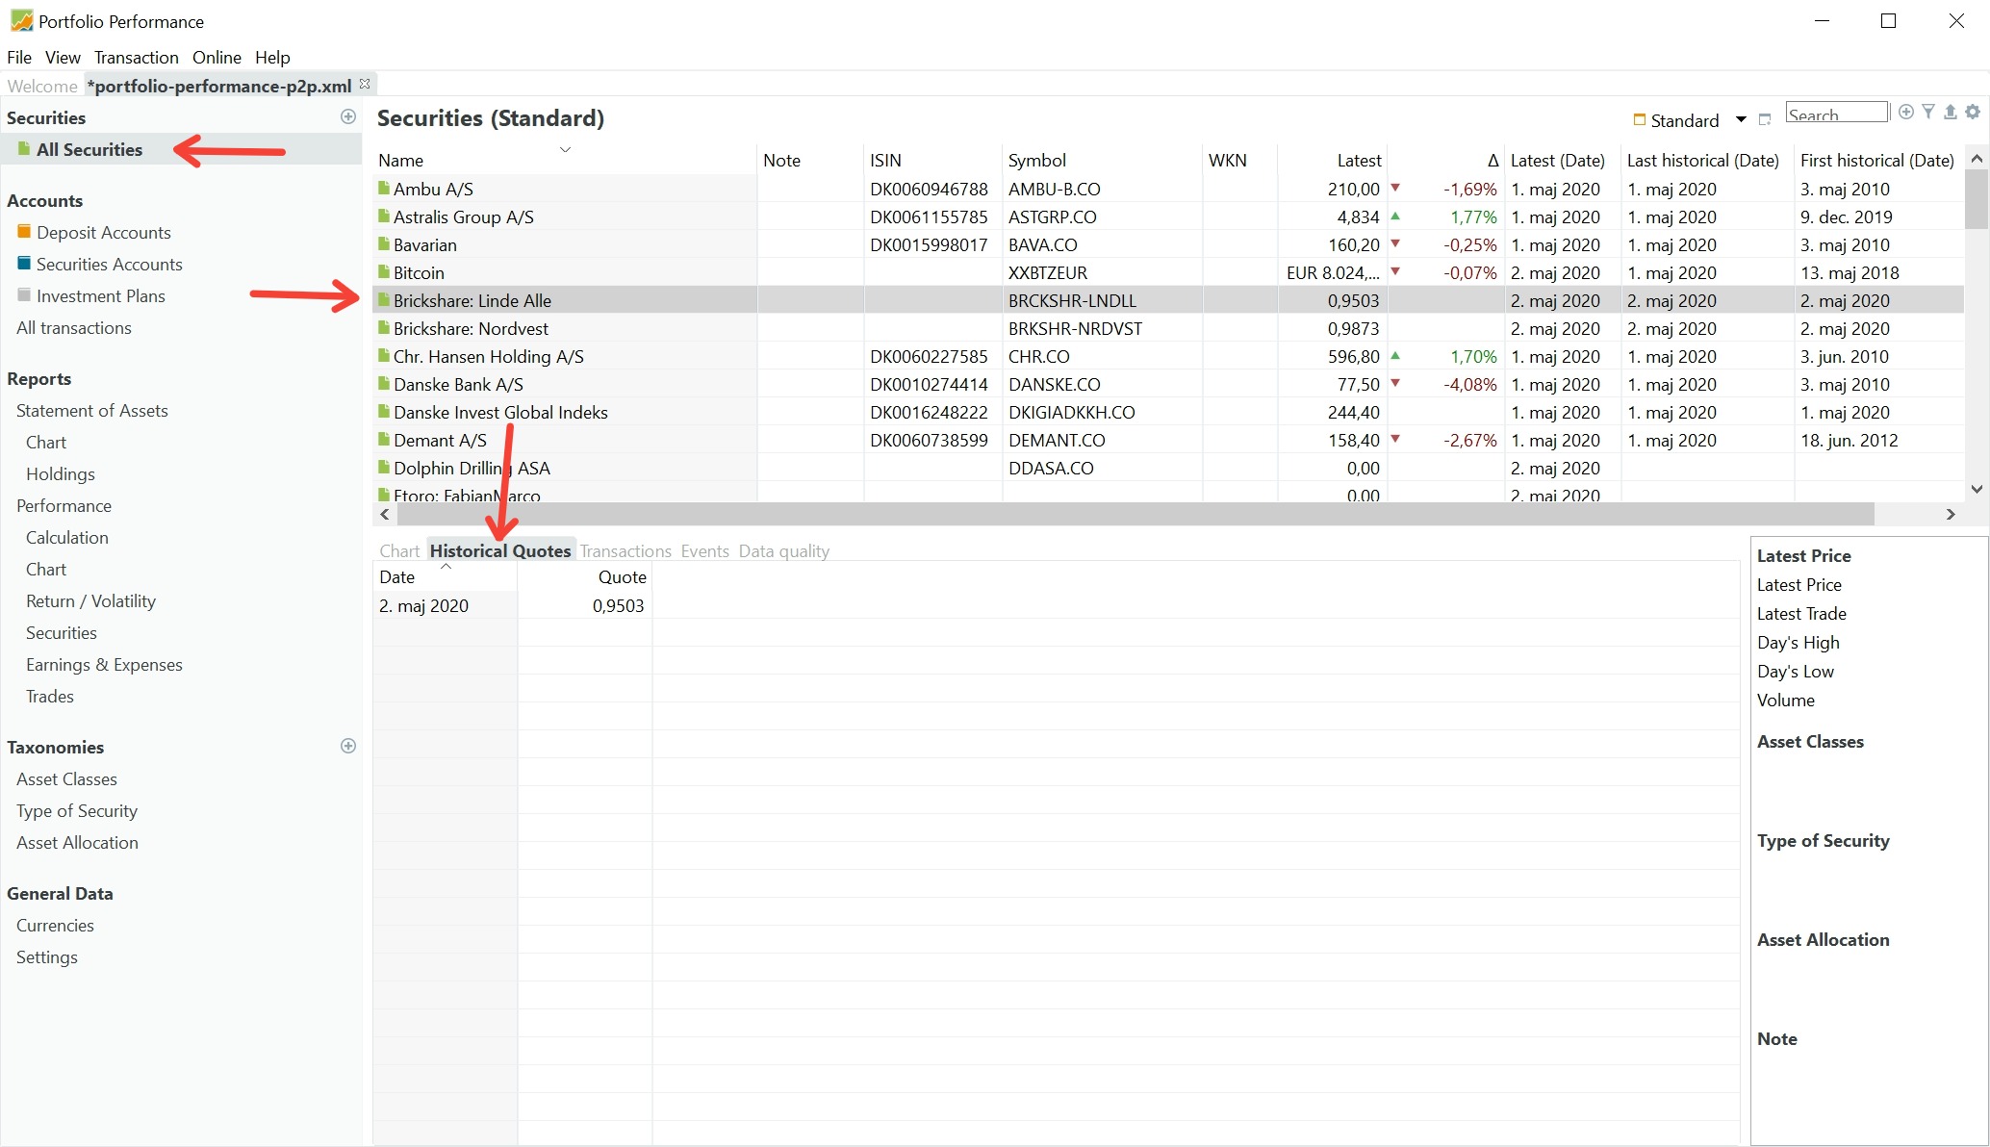
Task: Open Asset Classes taxonomy
Action: coord(66,778)
